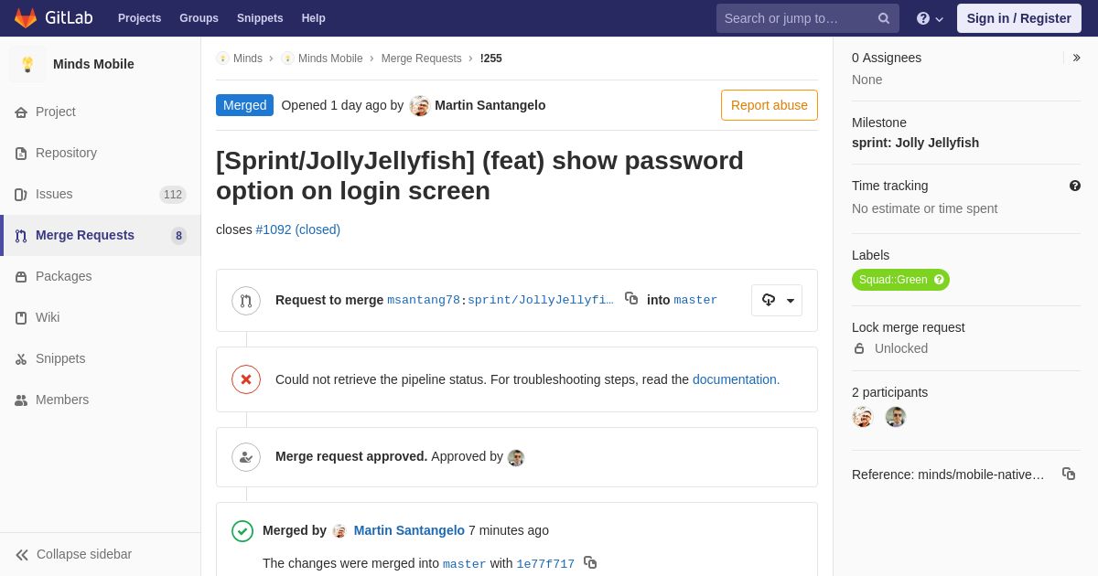
Task: Click the Unlocked lock icon
Action: [x=859, y=348]
